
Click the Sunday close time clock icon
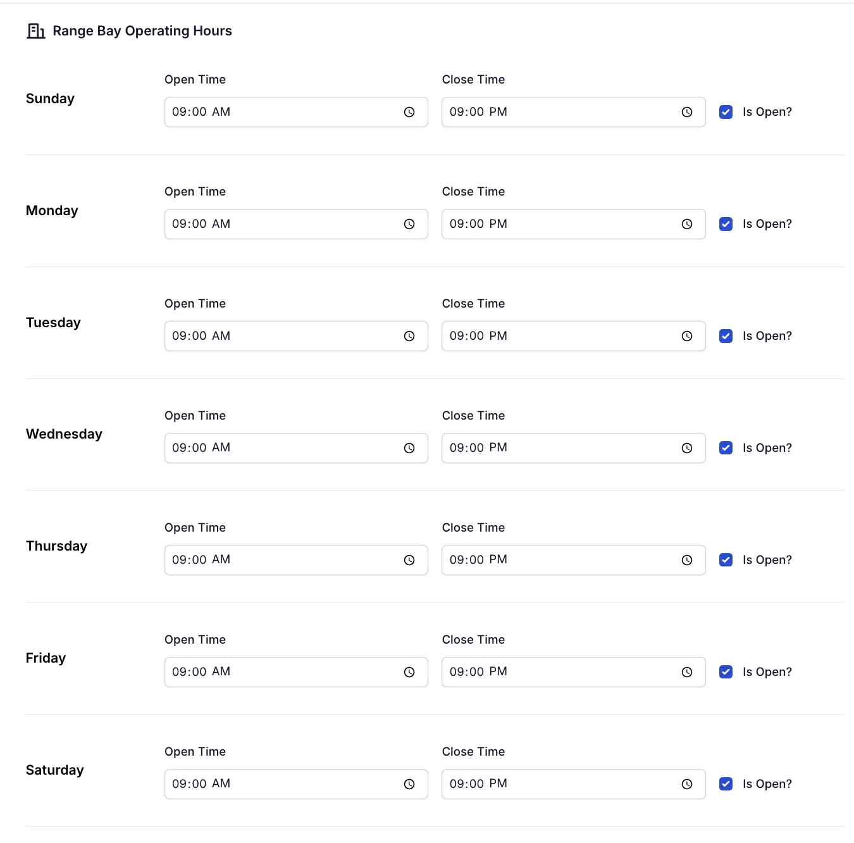[x=687, y=112]
